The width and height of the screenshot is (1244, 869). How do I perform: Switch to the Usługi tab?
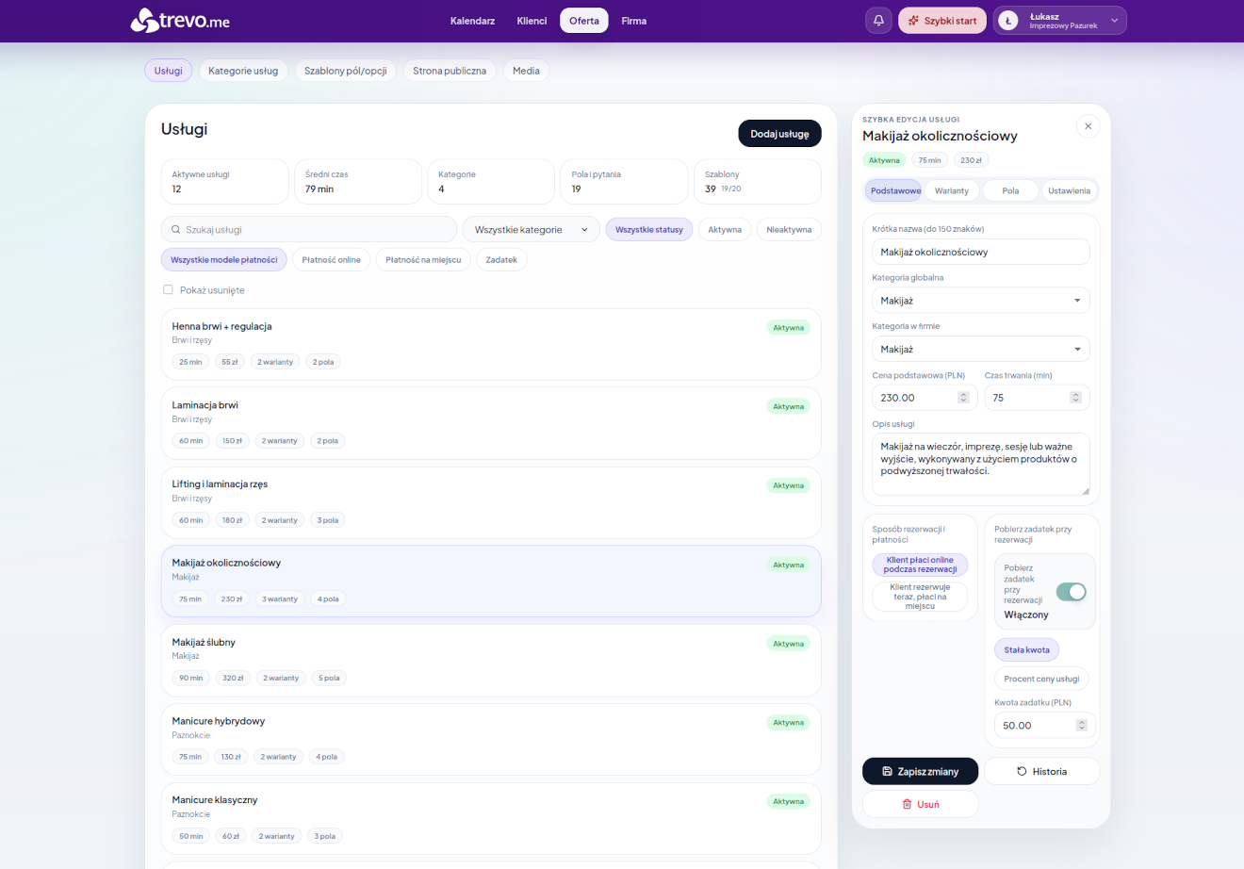(x=169, y=71)
